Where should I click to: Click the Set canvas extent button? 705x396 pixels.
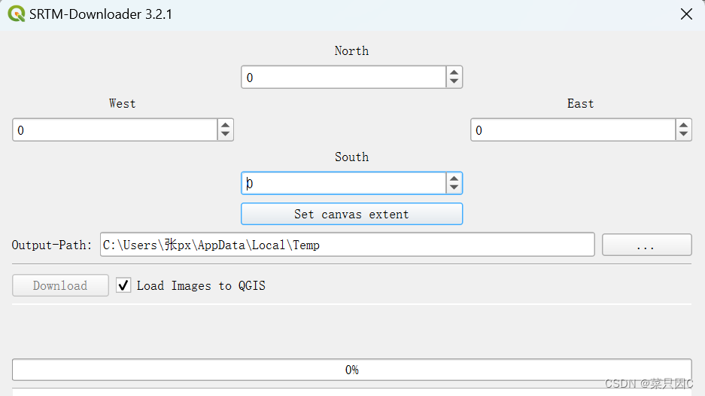[x=351, y=215]
